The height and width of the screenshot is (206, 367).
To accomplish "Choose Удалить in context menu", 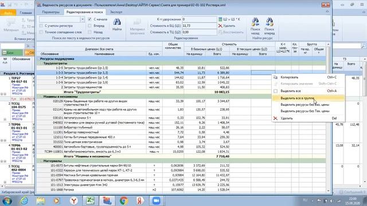I will [x=308, y=118].
